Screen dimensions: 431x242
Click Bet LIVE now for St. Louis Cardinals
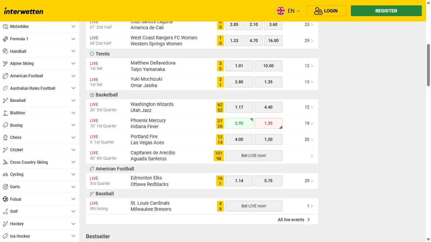coord(254,206)
